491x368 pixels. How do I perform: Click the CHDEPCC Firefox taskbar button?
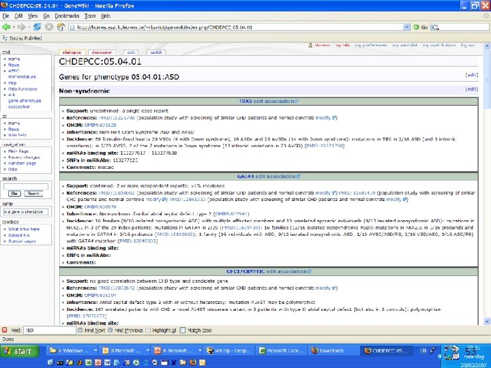tap(386, 351)
